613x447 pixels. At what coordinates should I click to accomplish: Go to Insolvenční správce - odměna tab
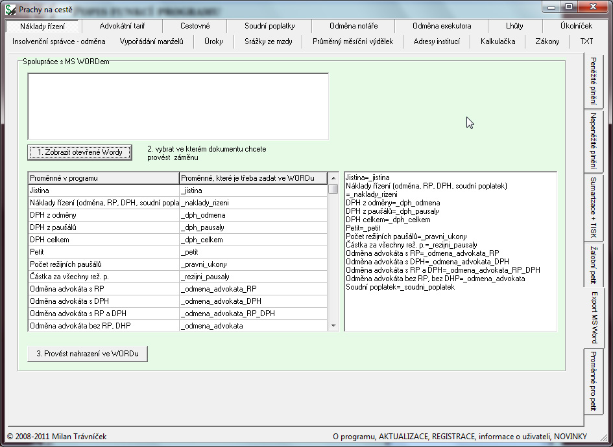point(58,41)
